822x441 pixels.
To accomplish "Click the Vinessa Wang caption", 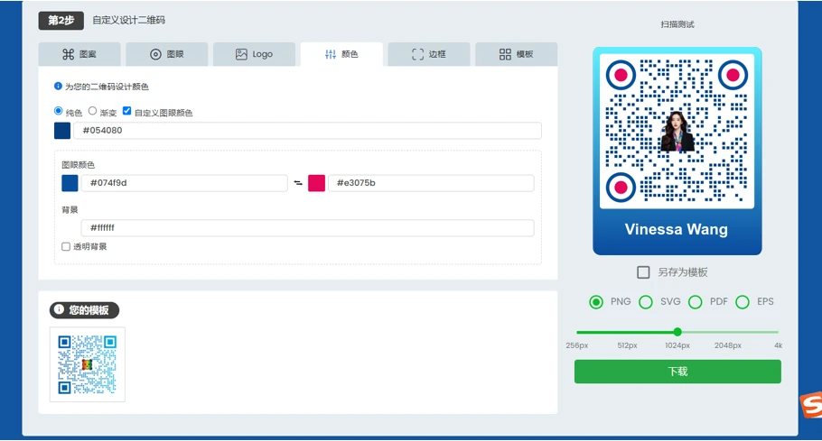I will [x=677, y=229].
